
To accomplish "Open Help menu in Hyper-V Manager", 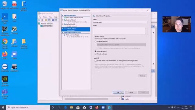I will coord(56,17).
